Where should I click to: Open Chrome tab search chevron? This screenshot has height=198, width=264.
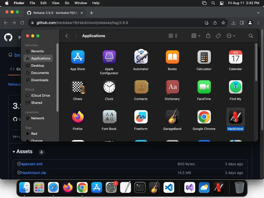click(258, 13)
